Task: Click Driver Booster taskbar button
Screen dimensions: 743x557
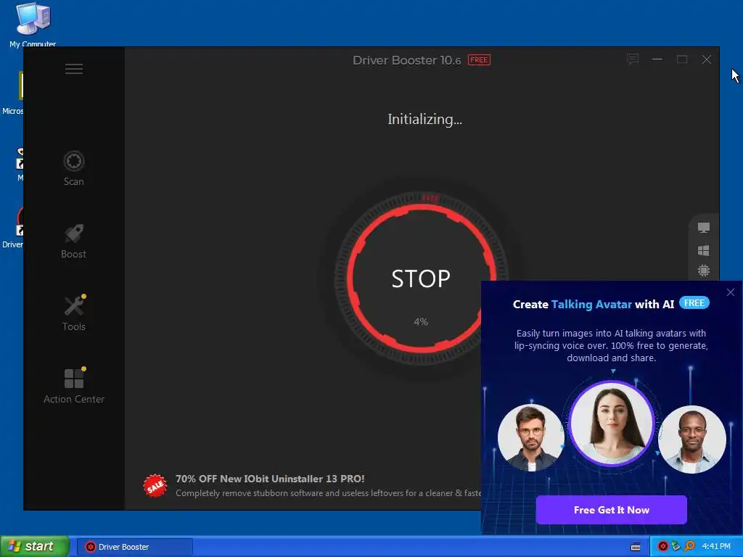Action: pos(135,547)
